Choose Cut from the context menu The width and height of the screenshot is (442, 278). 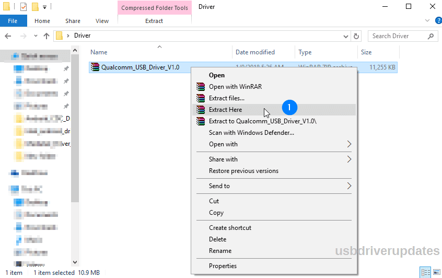click(x=274, y=201)
